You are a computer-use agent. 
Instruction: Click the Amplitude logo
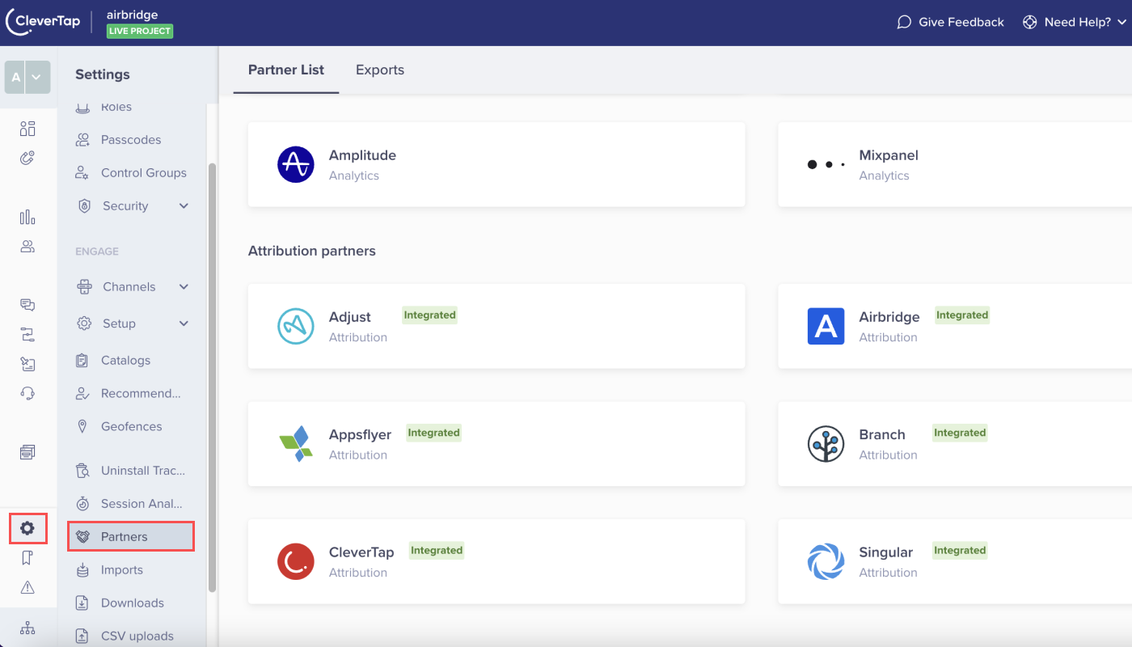coord(296,165)
